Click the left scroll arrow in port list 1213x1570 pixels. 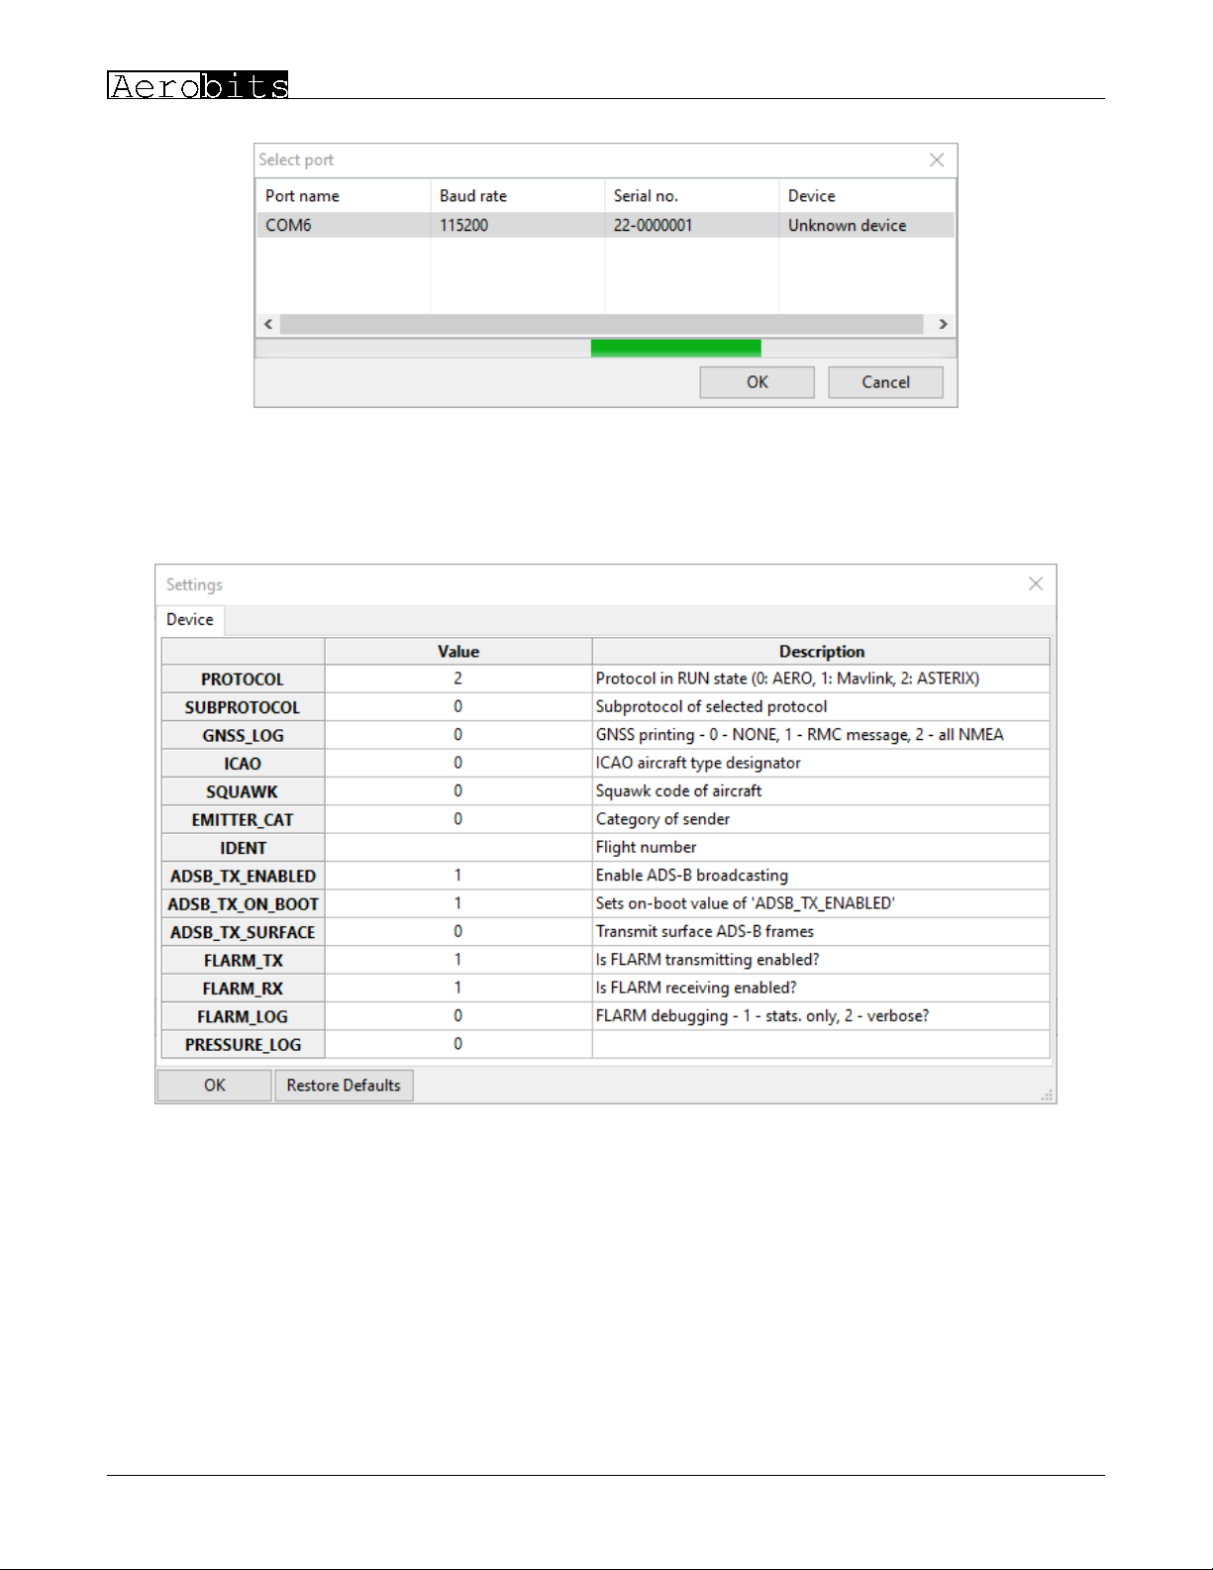pyautogui.click(x=268, y=324)
